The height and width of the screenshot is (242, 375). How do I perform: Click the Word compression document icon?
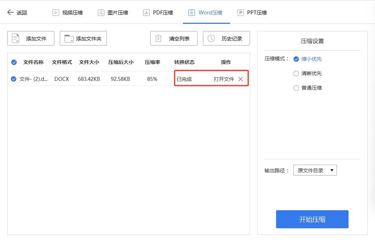coord(192,12)
